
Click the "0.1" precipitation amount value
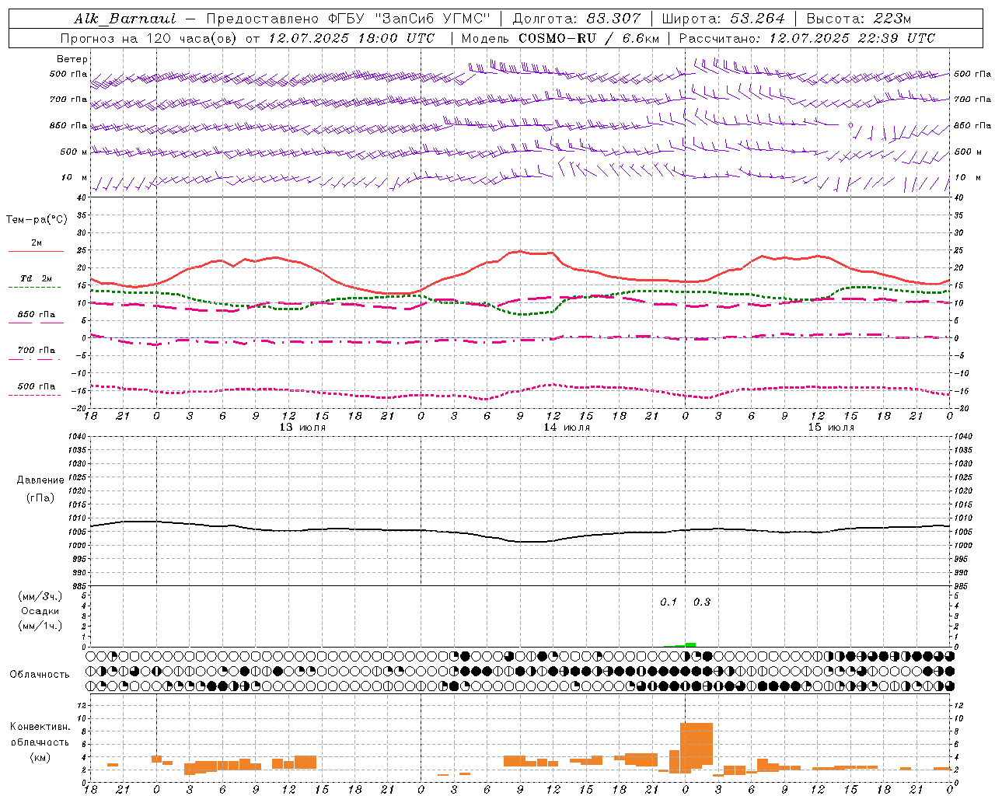pyautogui.click(x=669, y=602)
